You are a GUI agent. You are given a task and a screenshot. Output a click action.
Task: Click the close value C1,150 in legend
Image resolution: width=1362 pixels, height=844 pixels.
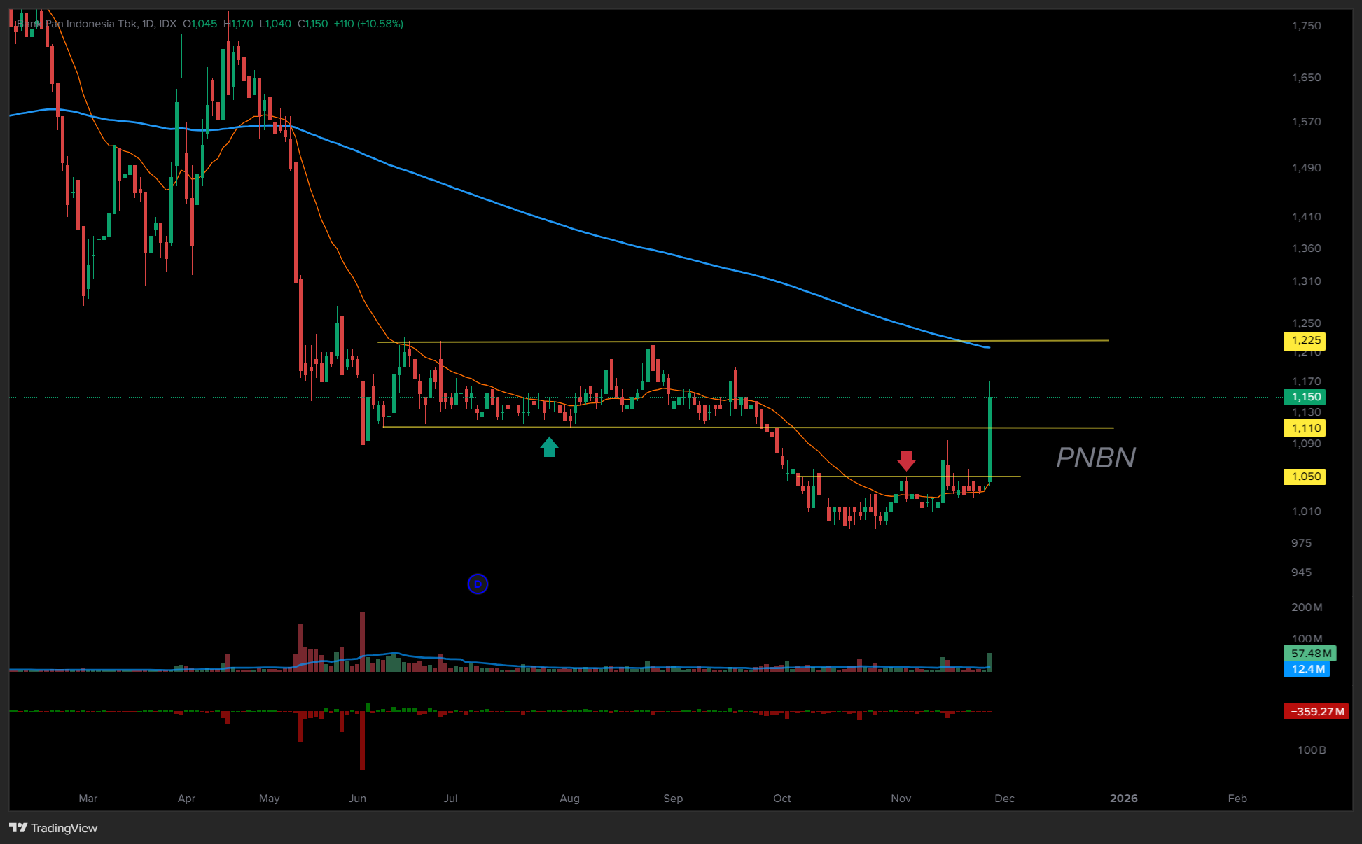(x=312, y=24)
